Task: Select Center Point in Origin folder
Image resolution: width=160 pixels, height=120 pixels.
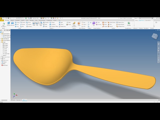Action: (6, 54)
